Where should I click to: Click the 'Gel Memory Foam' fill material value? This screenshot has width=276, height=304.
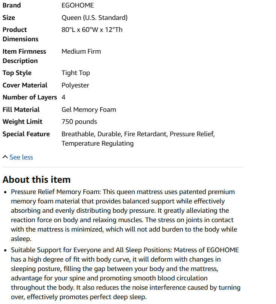click(x=89, y=110)
